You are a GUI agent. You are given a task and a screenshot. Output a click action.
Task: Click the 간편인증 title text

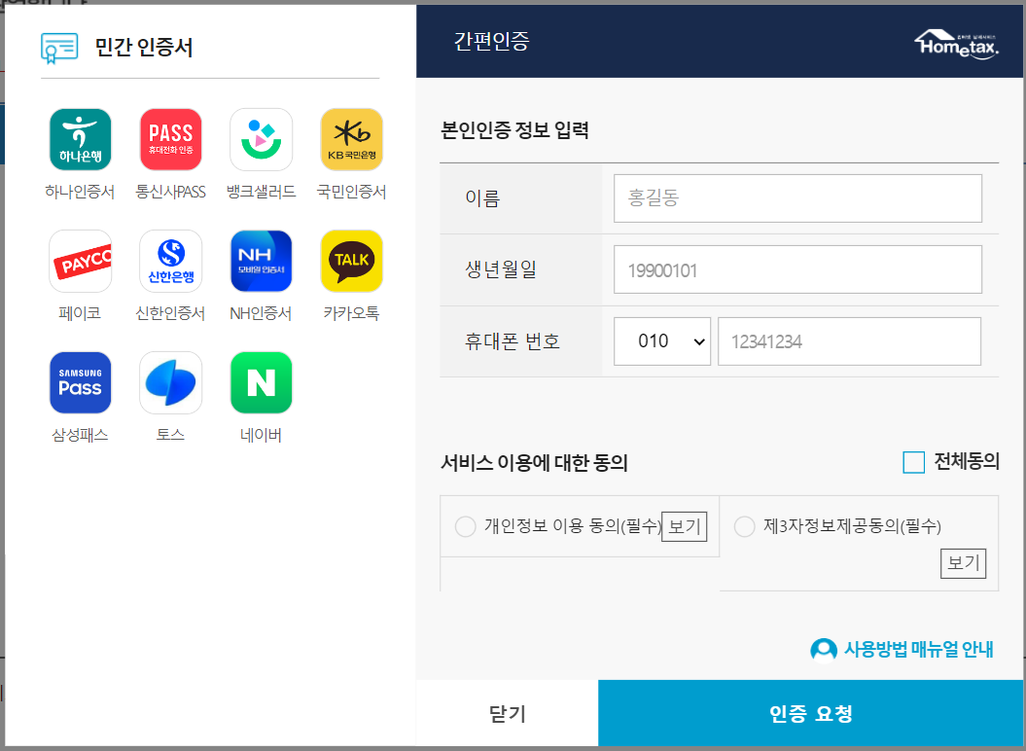tap(491, 41)
